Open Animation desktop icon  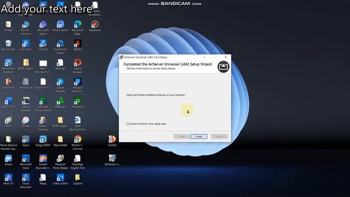(8, 84)
